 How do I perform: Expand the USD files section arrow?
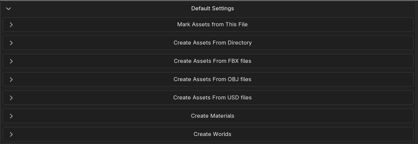coord(11,98)
